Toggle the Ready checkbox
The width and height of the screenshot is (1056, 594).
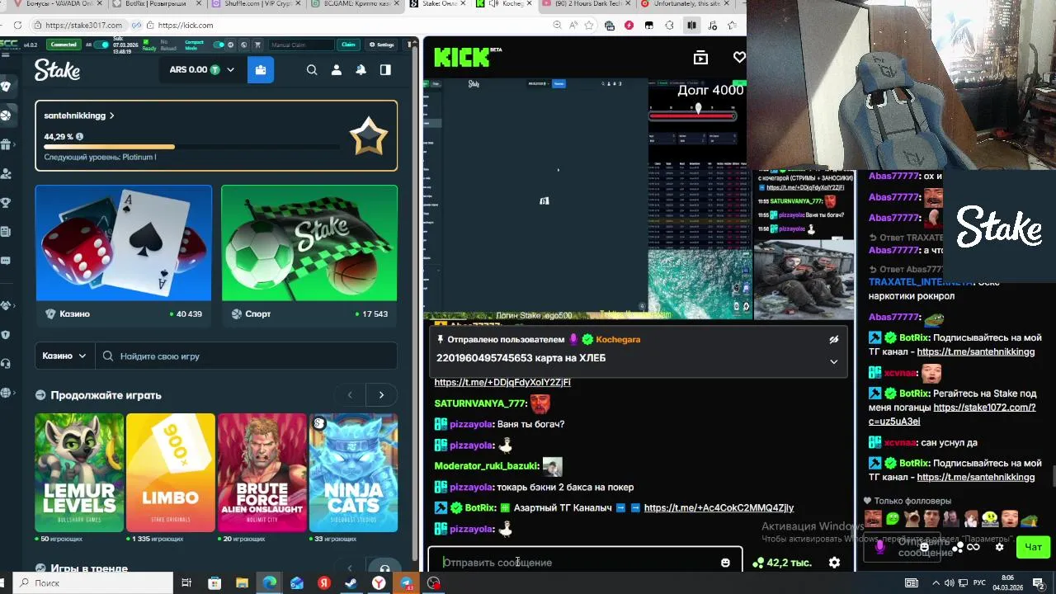point(147,41)
